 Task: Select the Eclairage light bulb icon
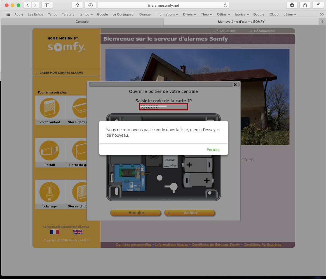(50, 192)
